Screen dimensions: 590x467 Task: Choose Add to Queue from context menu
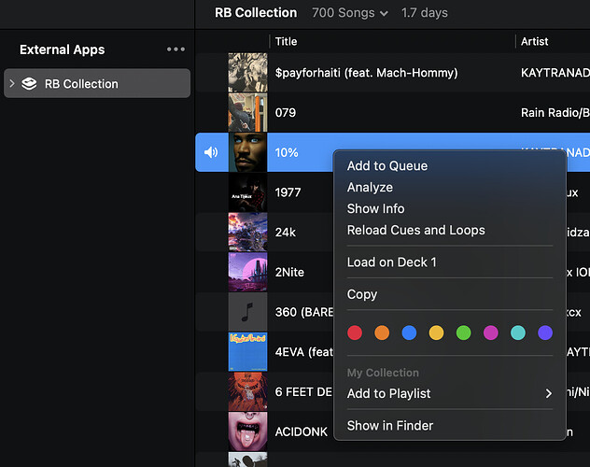tap(387, 165)
